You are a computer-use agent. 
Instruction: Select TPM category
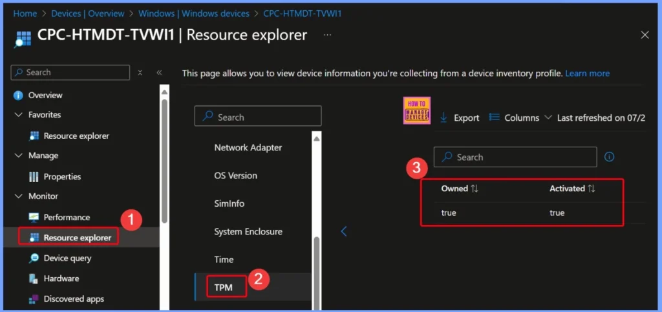coord(223,287)
